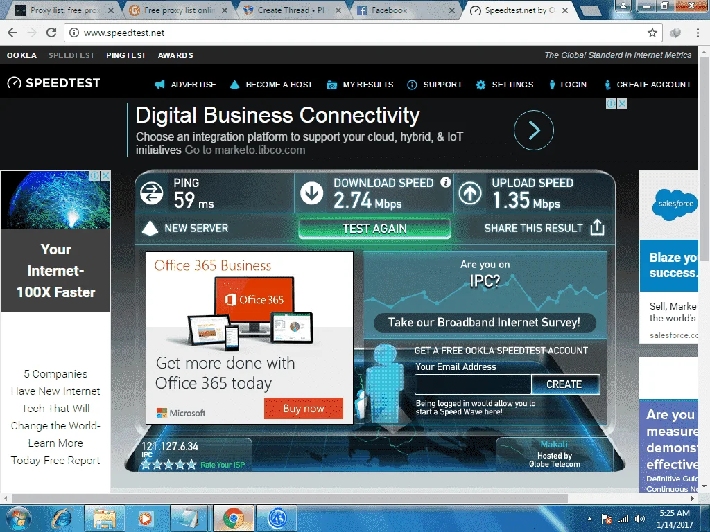Screen dimensions: 710x532
Task: Click BECOME A HOST nav item
Action: [x=271, y=85]
